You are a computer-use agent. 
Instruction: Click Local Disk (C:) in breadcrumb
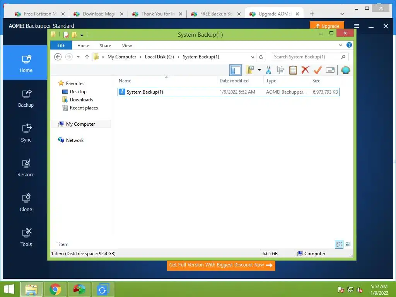point(159,57)
